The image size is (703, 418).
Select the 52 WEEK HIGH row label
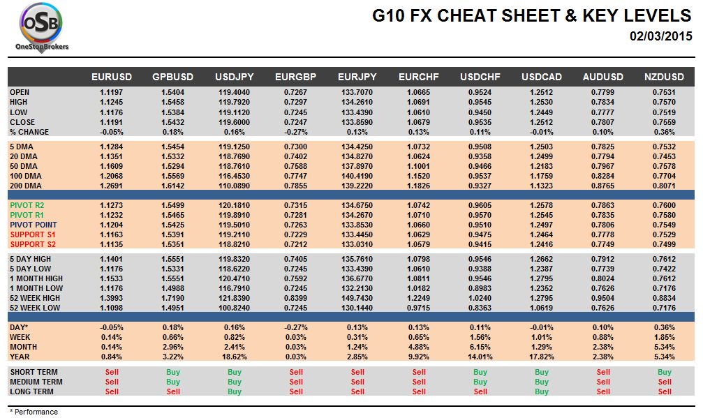[35, 298]
